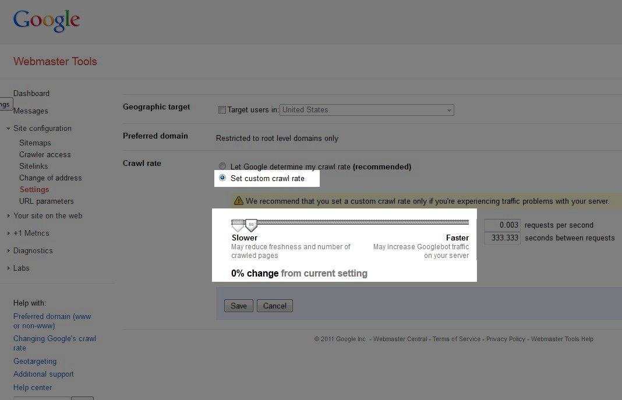Click the crawl rate slider handle

(251, 225)
